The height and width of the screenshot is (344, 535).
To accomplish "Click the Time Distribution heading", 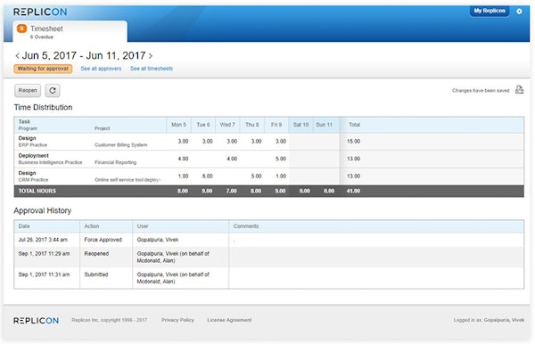I will click(43, 108).
